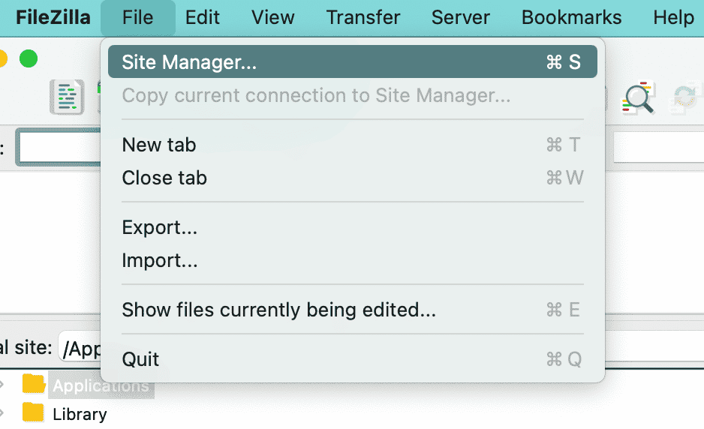This screenshot has height=429, width=704.
Task: Choose New tab menu entry
Action: 353,145
